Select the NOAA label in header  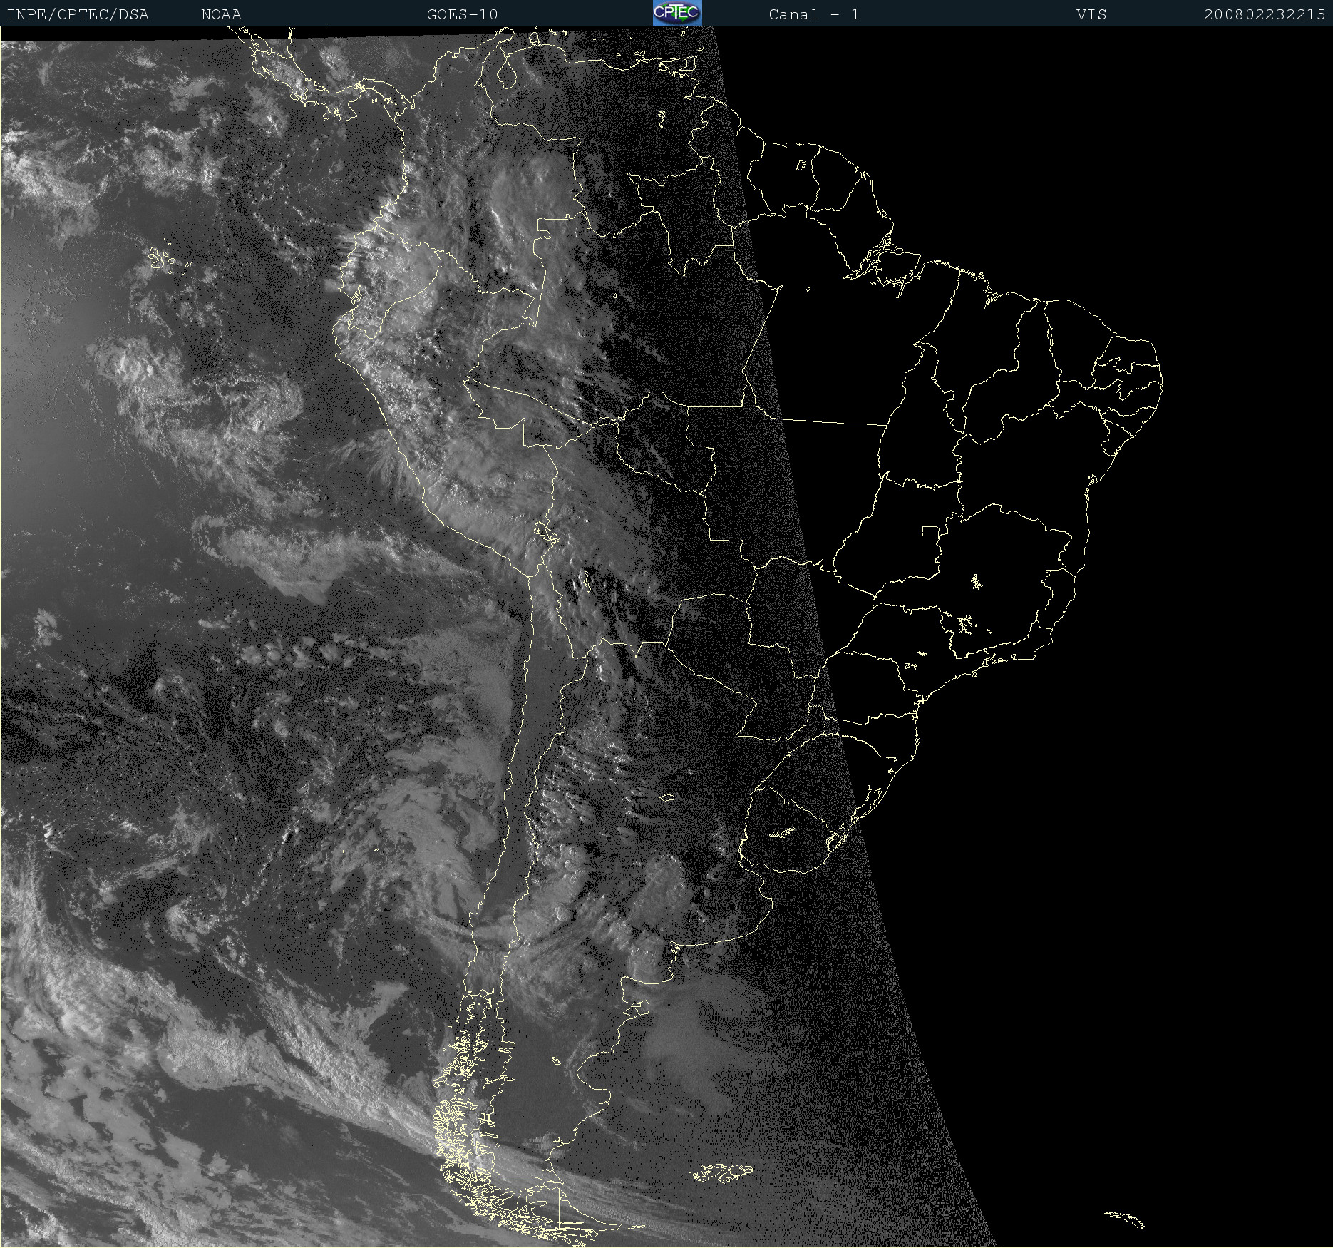pos(222,14)
